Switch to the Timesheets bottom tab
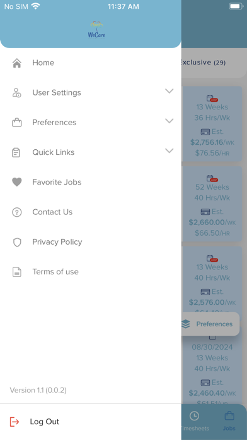Image resolution: width=247 pixels, height=440 pixels. click(194, 422)
